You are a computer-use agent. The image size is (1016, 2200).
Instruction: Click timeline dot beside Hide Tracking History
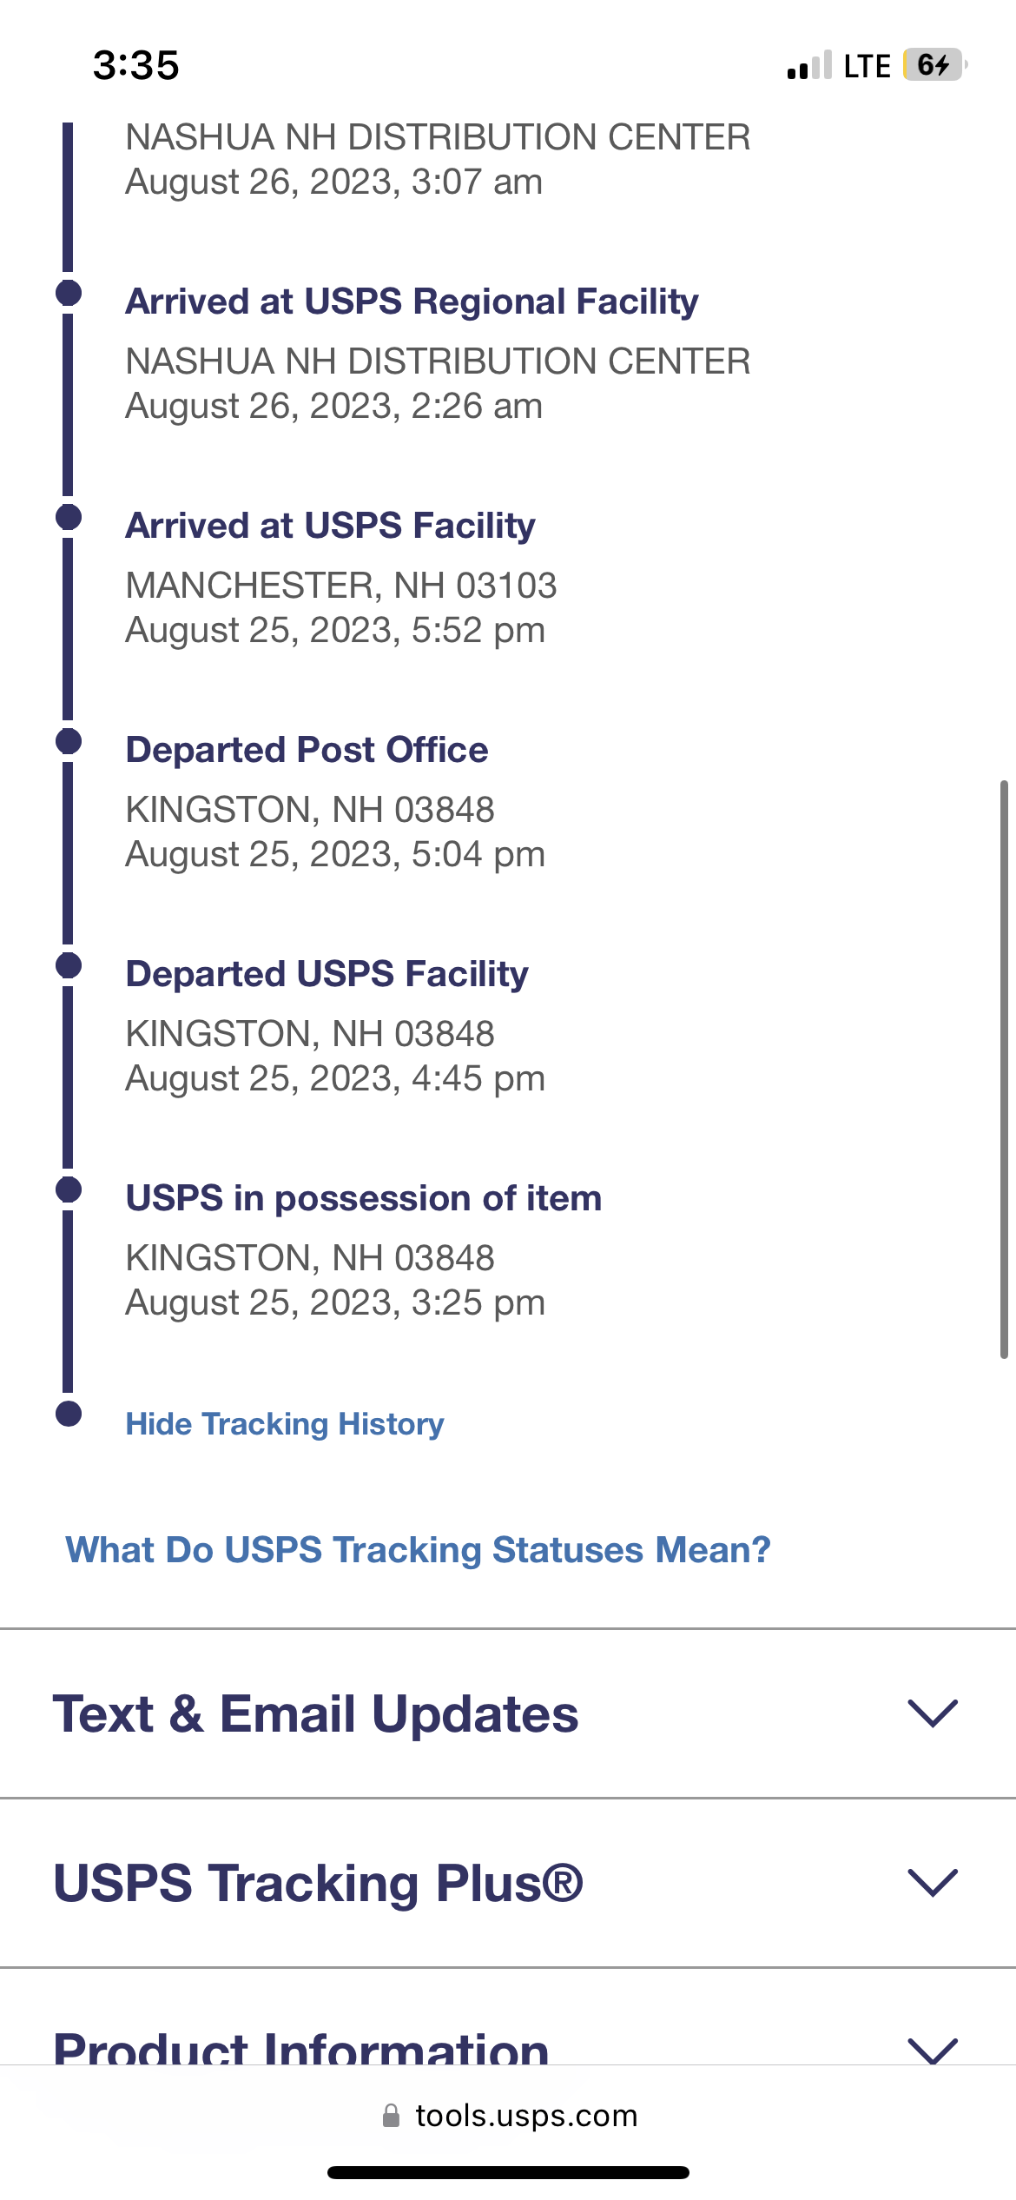[x=69, y=1414]
